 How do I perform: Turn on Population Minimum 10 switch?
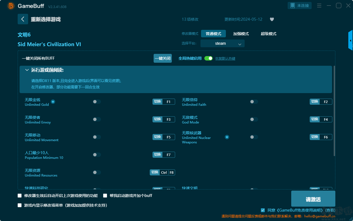[x=97, y=155]
